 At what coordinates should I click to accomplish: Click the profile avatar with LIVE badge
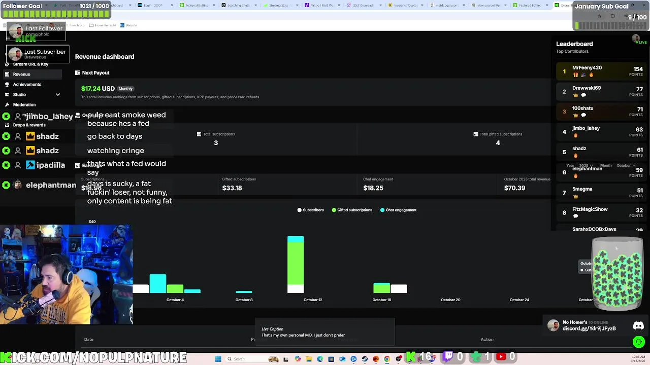point(636,39)
